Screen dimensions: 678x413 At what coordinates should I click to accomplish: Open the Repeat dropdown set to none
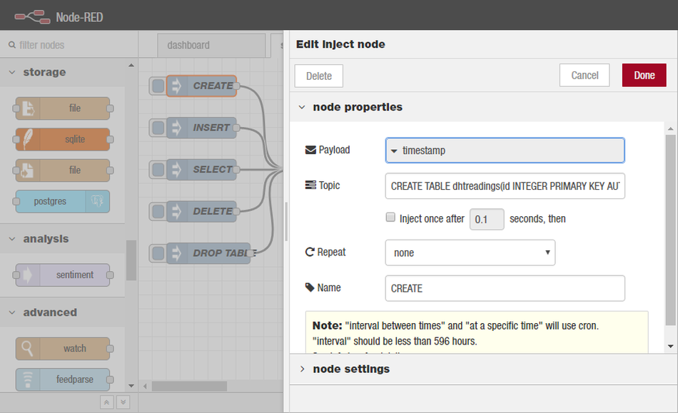tap(470, 253)
